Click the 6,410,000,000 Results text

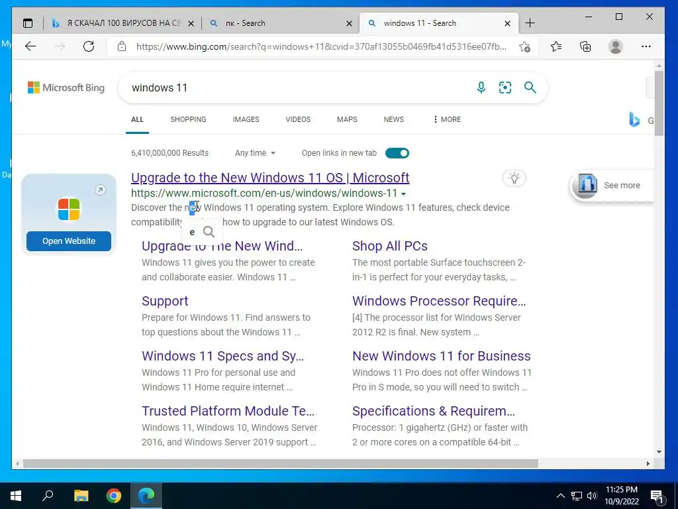pos(169,153)
